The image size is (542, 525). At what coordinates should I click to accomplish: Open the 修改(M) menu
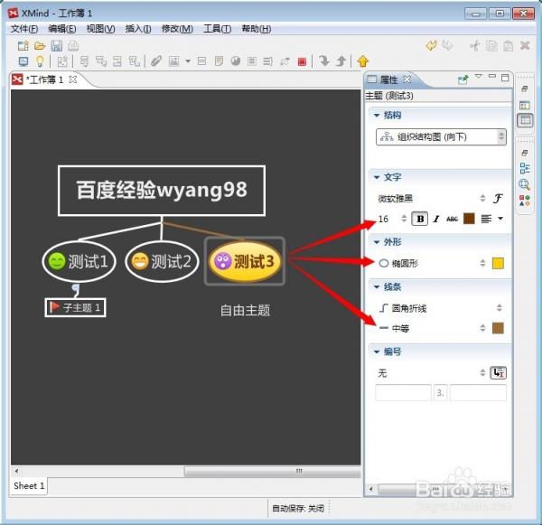point(177,29)
